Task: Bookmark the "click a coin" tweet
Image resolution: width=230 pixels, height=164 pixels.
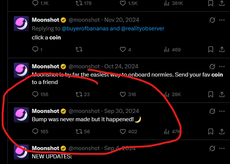Action: pos(211,50)
